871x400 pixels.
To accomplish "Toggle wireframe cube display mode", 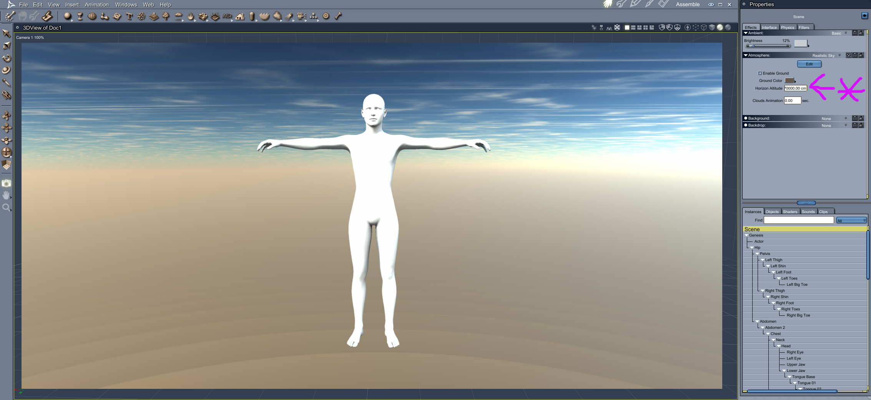I will click(704, 28).
